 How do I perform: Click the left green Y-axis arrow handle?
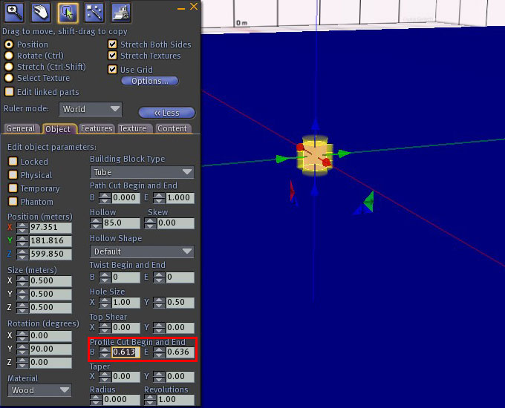282,159
